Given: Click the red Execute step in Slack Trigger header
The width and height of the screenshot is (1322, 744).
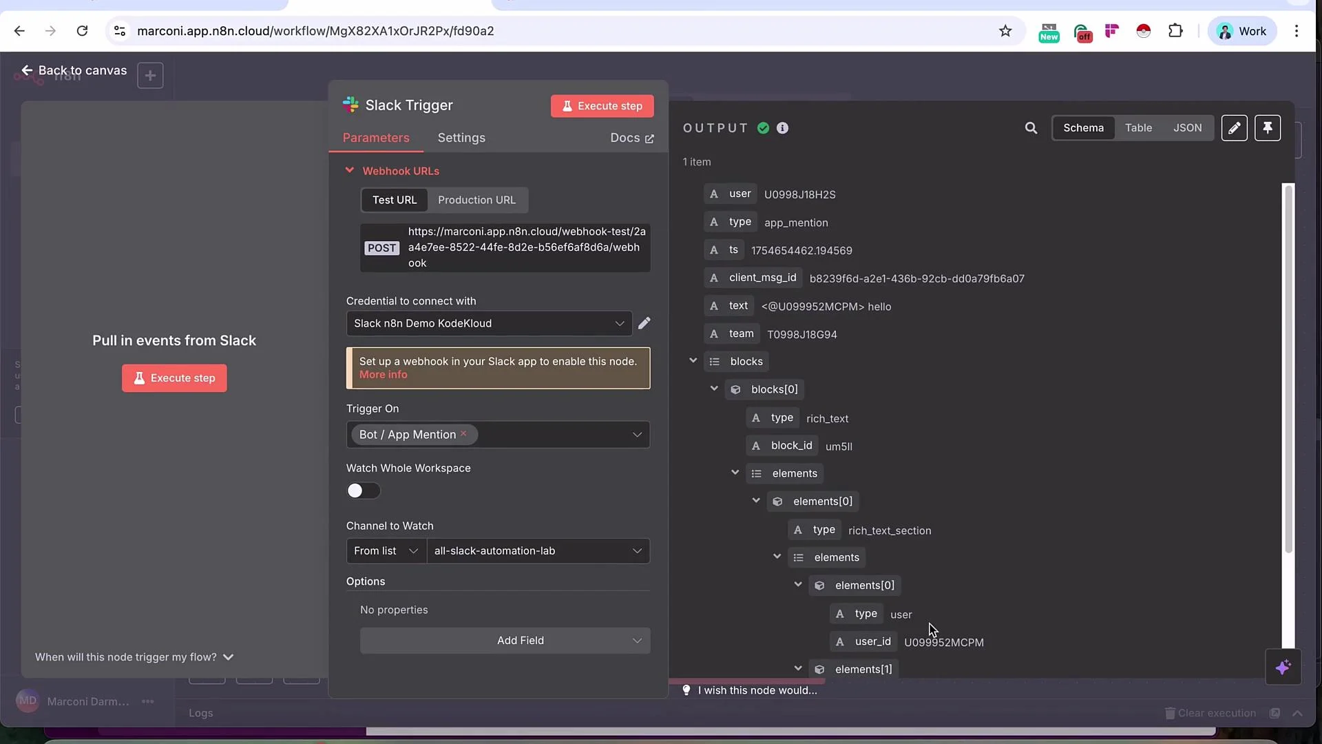Looking at the screenshot, I should (x=602, y=106).
